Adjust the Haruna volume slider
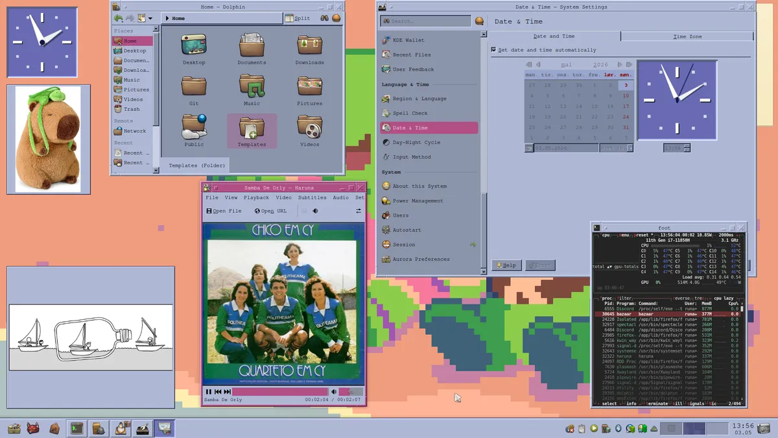Image resolution: width=778 pixels, height=438 pixels. (351, 391)
